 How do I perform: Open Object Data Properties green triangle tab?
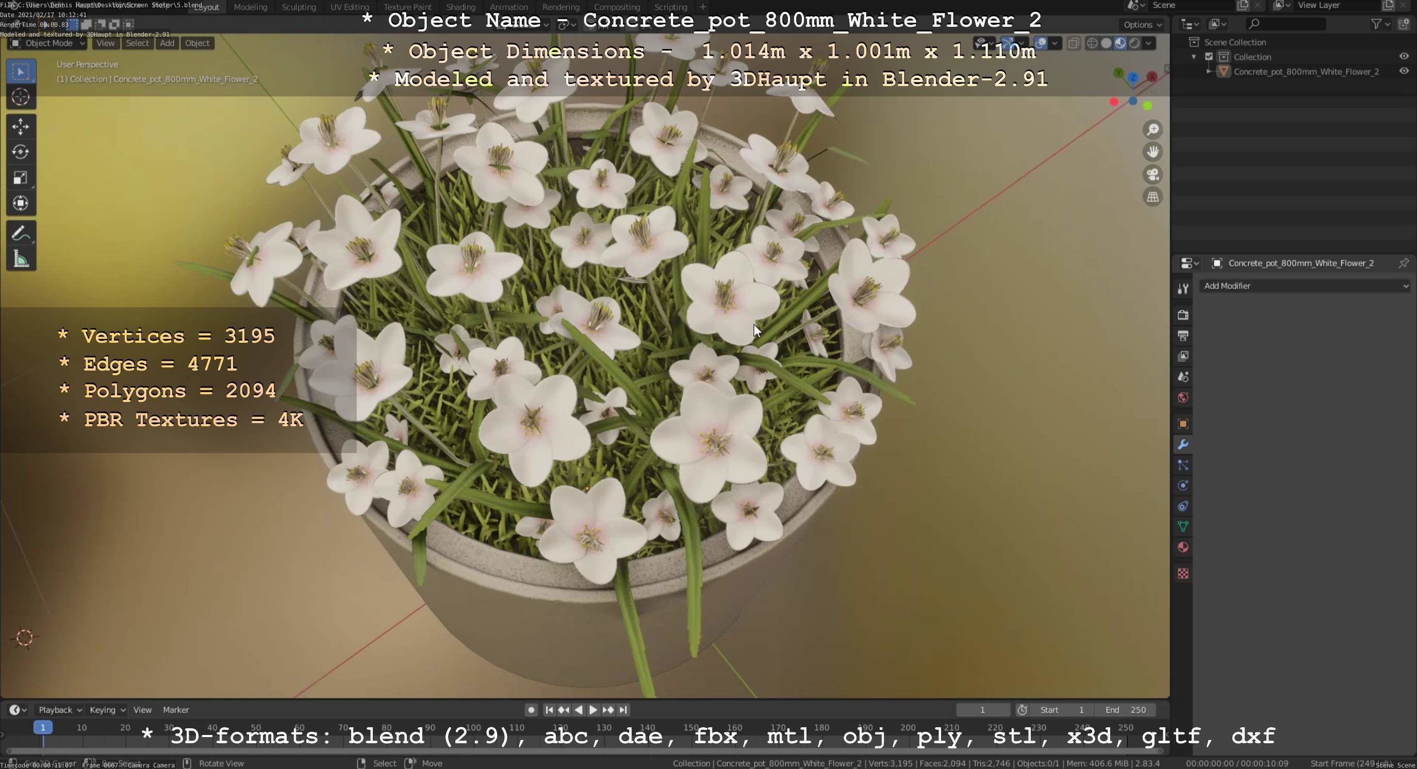[x=1183, y=527]
